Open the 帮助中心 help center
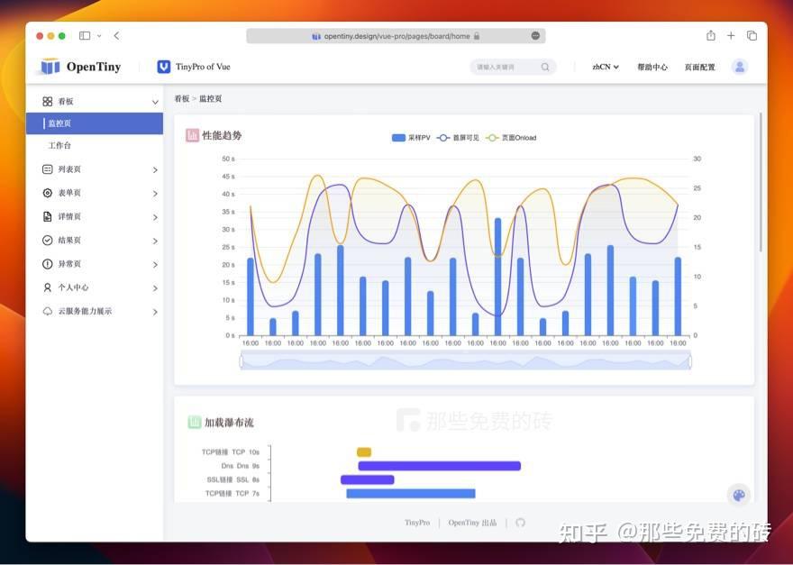The height and width of the screenshot is (565, 793). pos(652,67)
